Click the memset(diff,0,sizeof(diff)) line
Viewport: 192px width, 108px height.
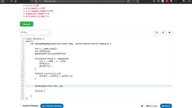(x=50, y=54)
